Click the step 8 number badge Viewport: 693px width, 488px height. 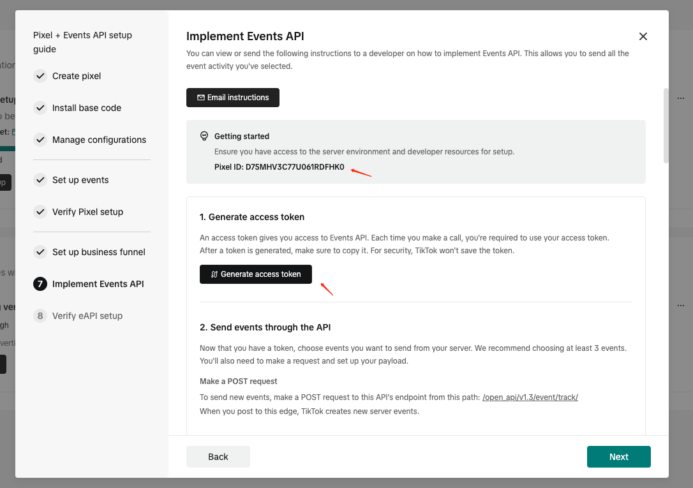click(40, 316)
